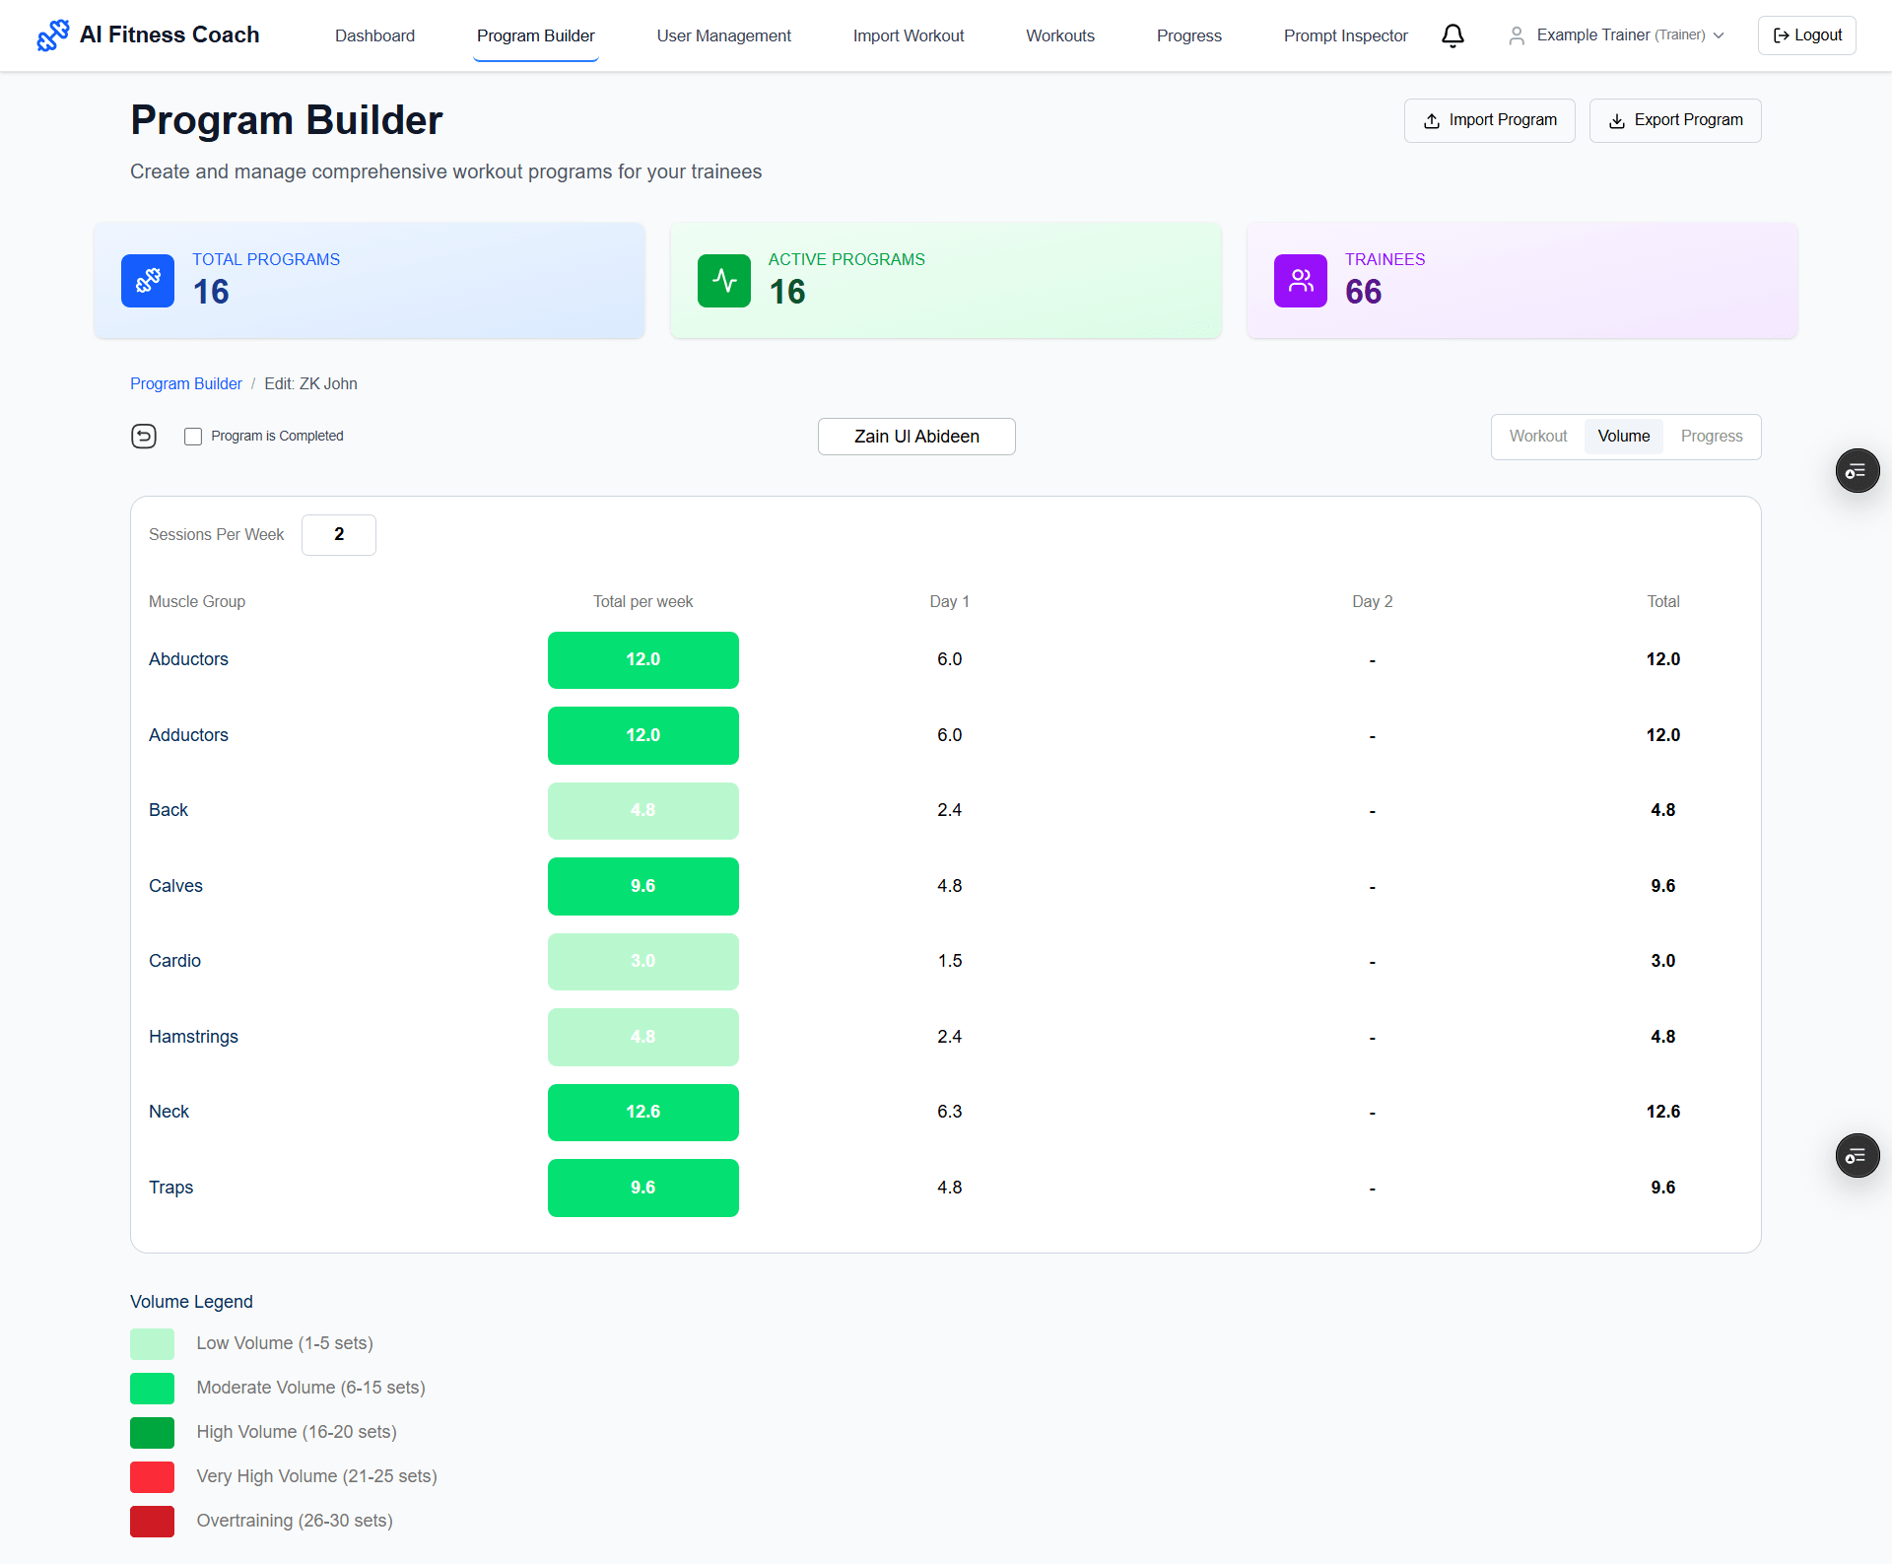The width and height of the screenshot is (1892, 1564).
Task: Click the Back muscle group label
Action: coord(169,810)
